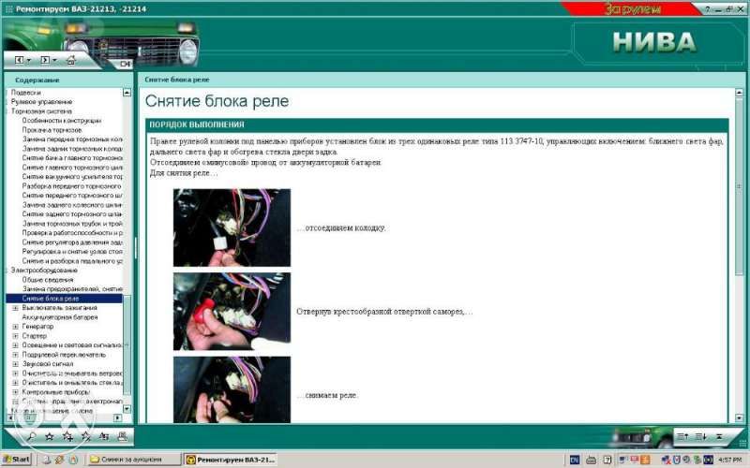The height and width of the screenshot is (468, 750).
Task: Expand the Подрулевой переключатель tree node
Action: click(15, 355)
